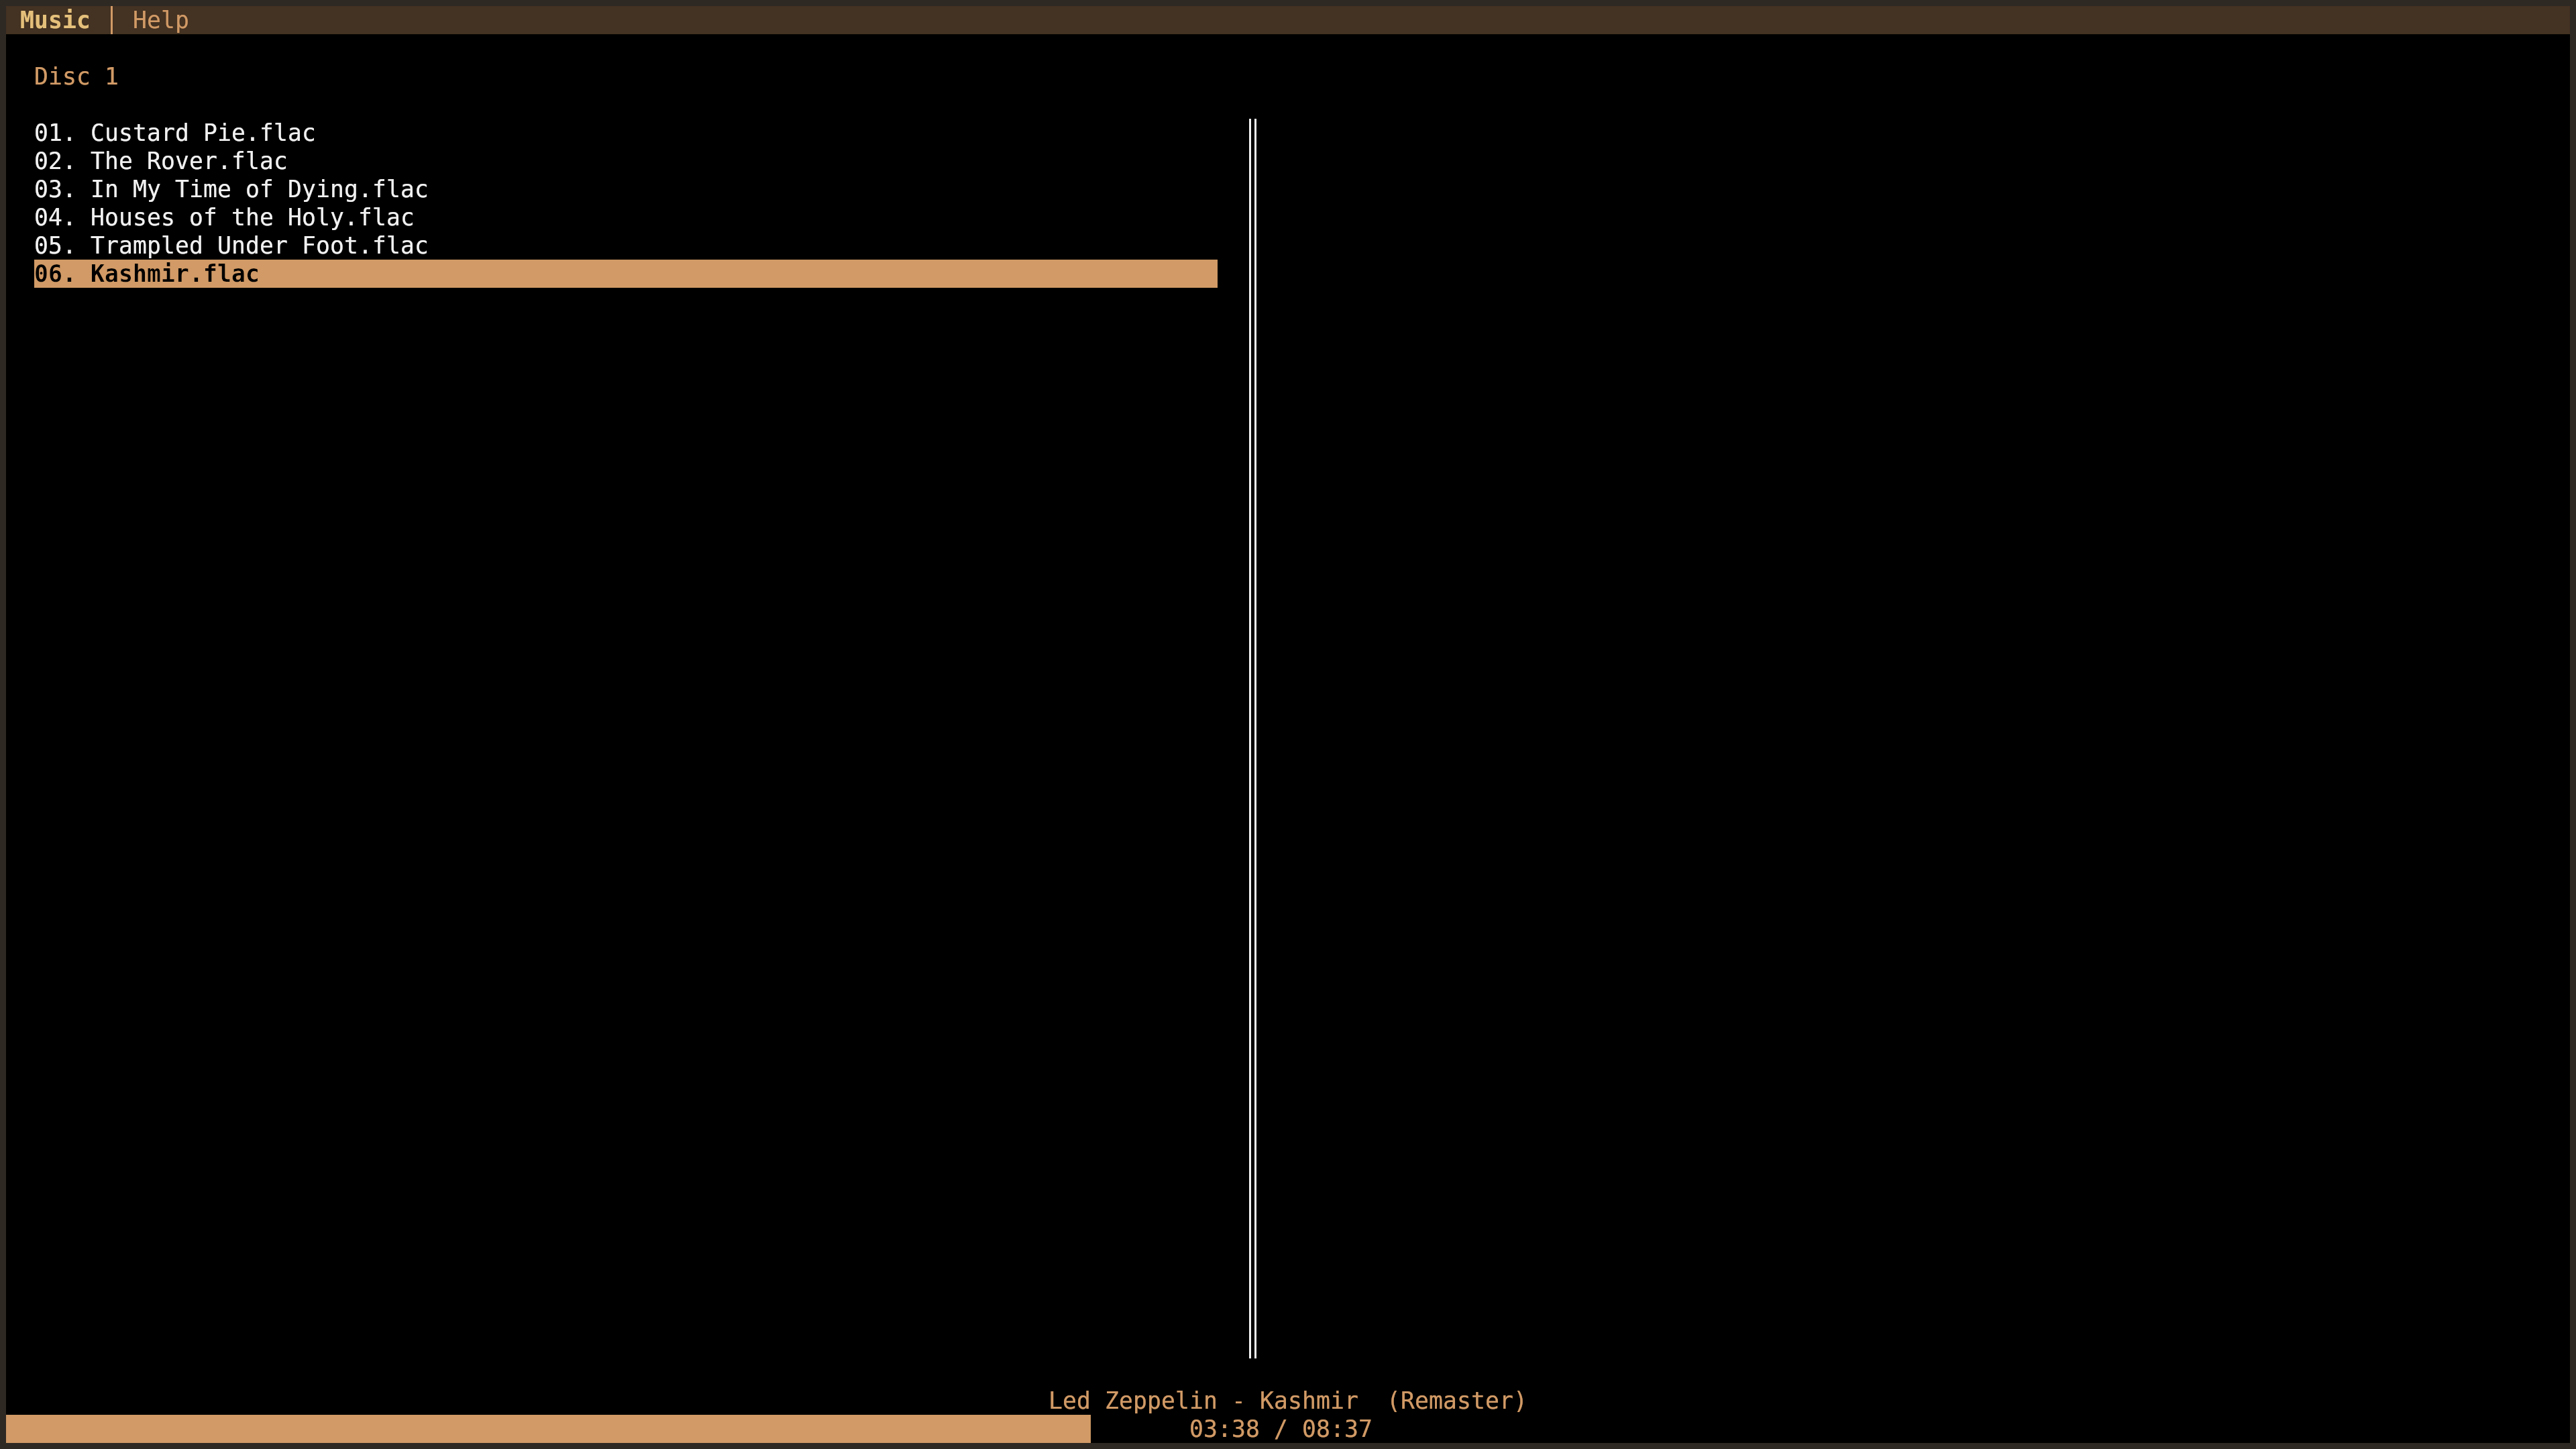Select track 02. The Rover.flac
Screen dimensions: 2576x1449
coord(626,161)
